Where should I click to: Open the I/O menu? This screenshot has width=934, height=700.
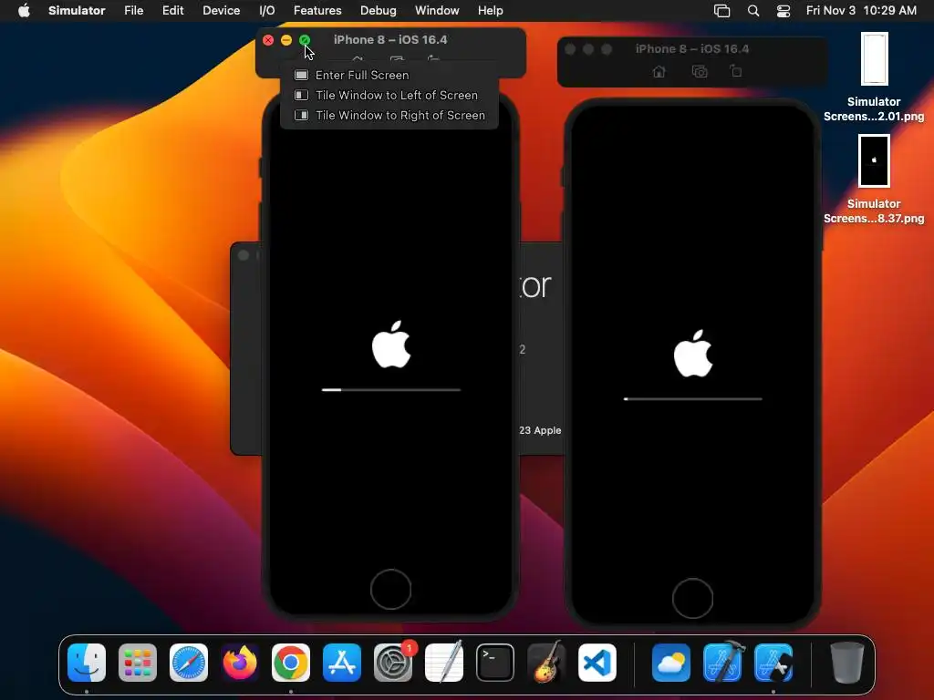[267, 11]
